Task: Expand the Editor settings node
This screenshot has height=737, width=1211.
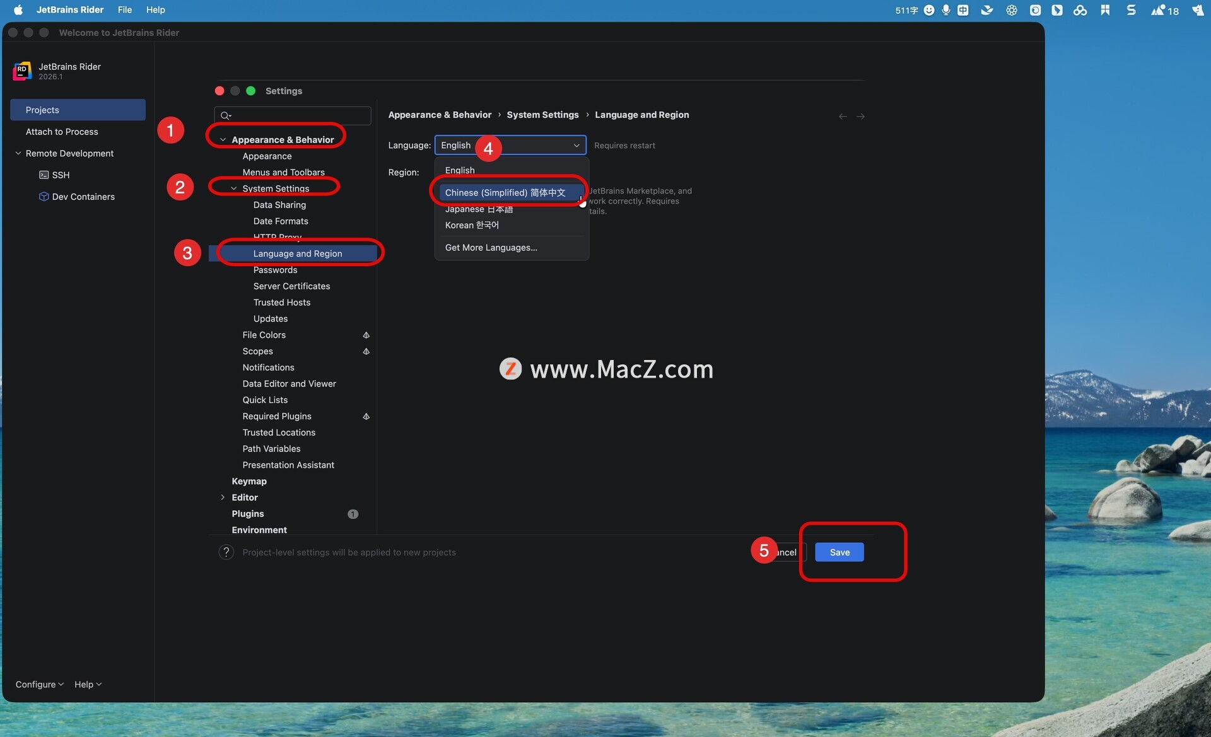Action: click(223, 497)
